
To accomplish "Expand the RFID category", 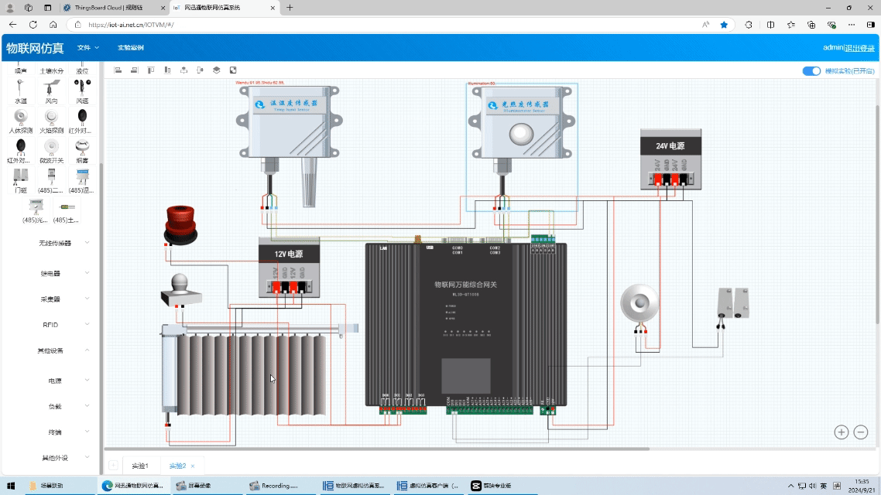I will pos(51,325).
